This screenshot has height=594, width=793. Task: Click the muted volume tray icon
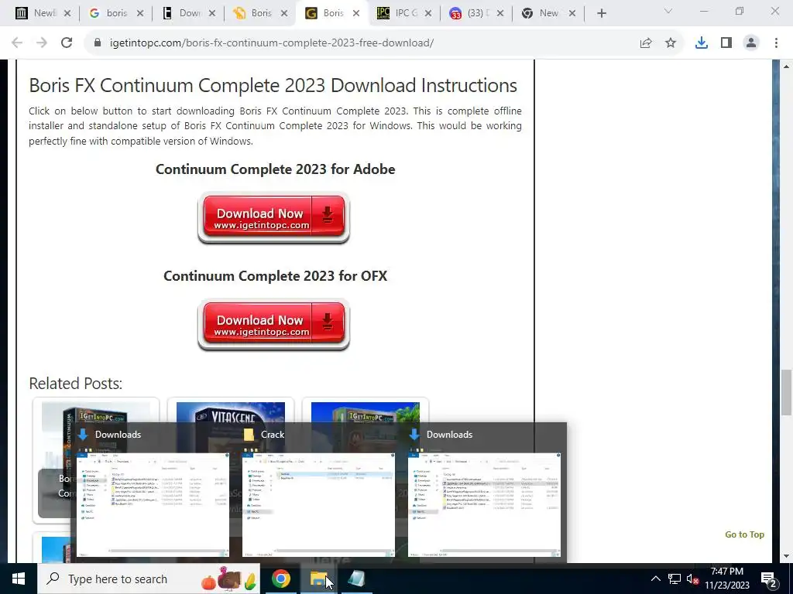click(x=692, y=579)
